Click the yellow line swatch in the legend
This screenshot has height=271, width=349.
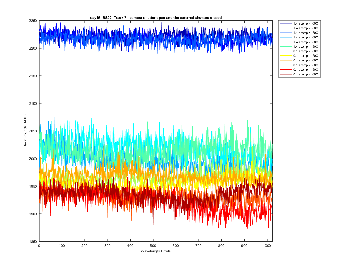(x=286, y=56)
